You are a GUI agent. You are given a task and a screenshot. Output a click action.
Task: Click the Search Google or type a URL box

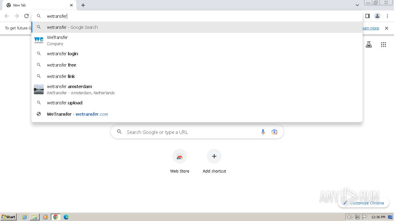tap(197, 132)
